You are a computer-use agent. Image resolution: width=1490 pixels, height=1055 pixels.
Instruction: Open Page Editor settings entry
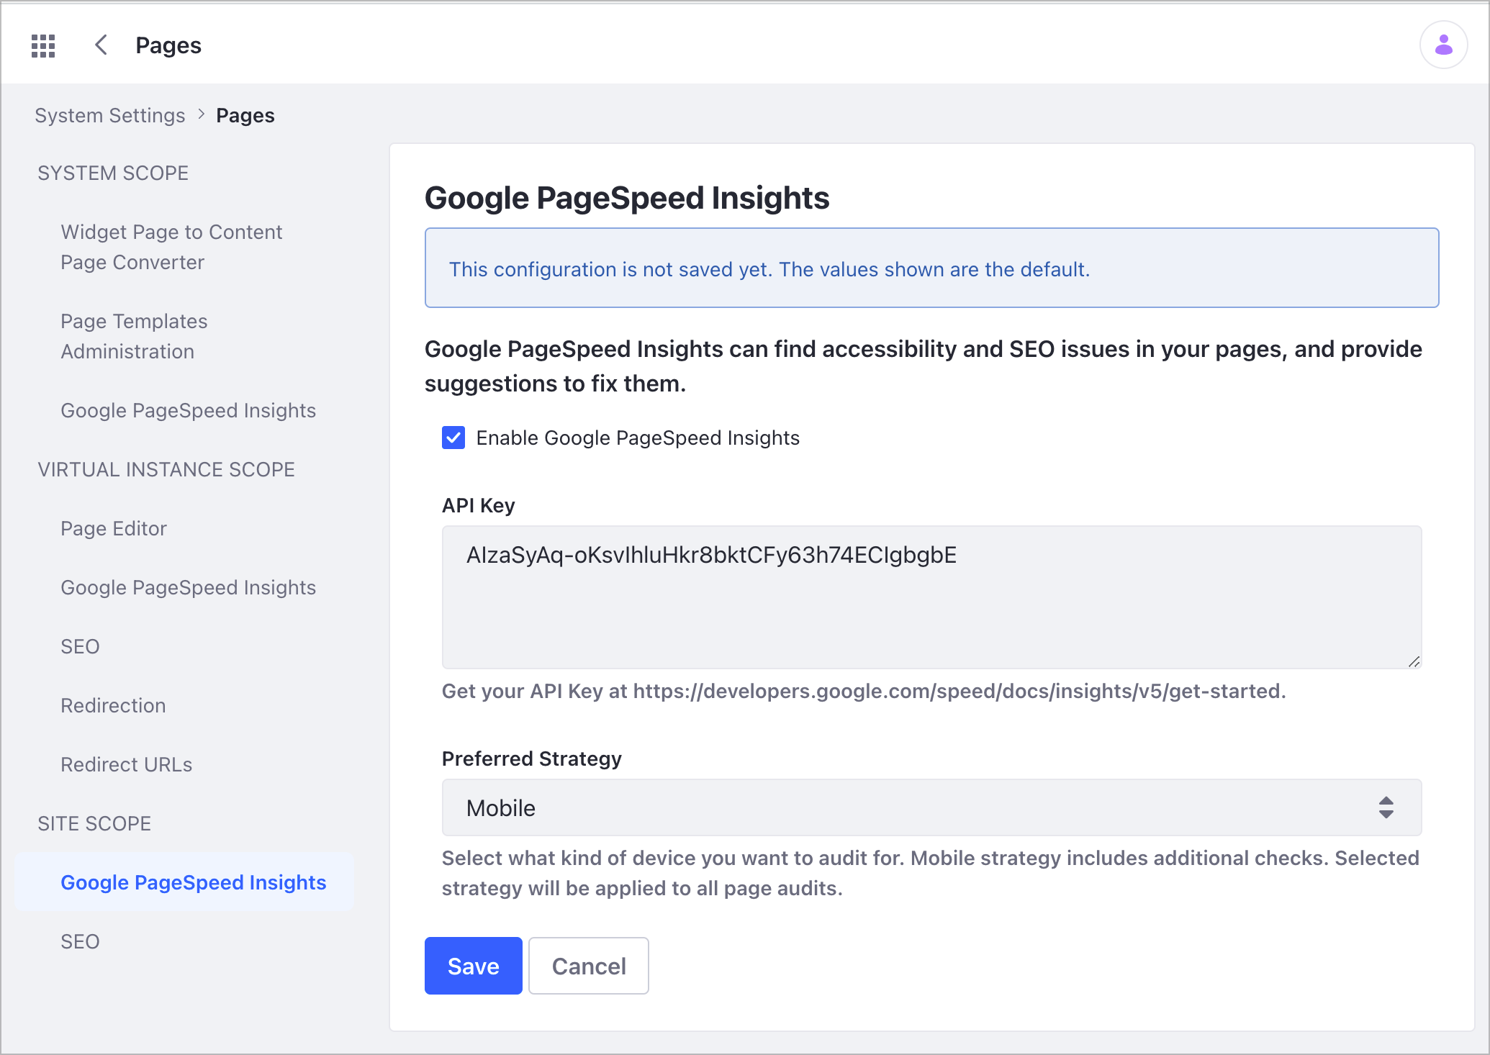point(114,528)
